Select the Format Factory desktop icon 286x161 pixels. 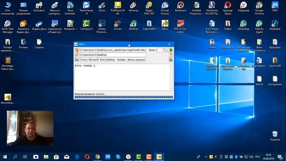click(x=165, y=8)
